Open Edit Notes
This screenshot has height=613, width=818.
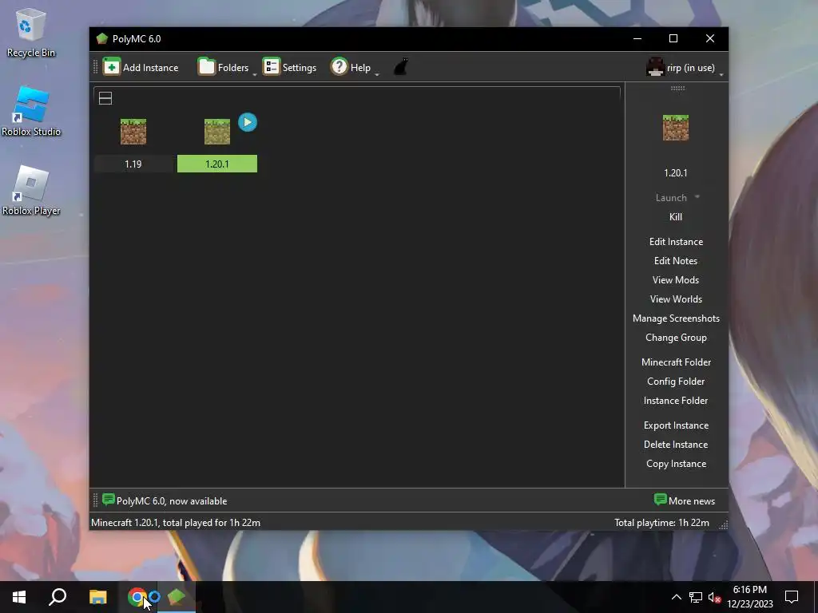click(676, 261)
